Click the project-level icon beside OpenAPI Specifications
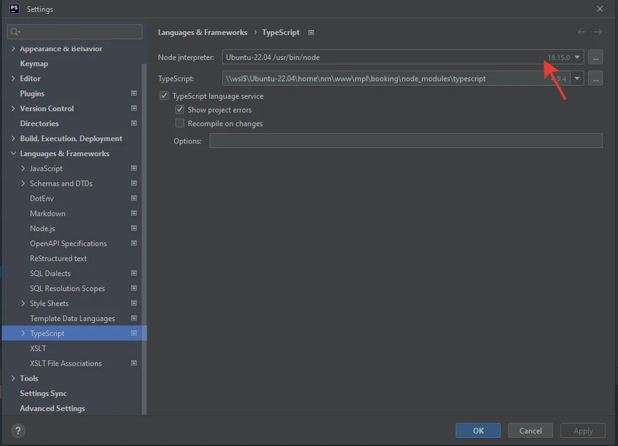This screenshot has height=446, width=618. pos(134,243)
